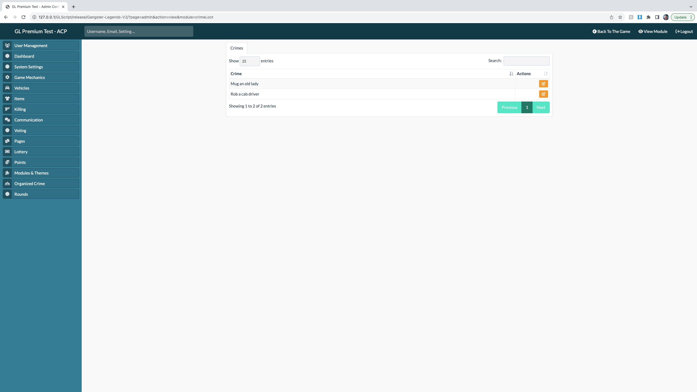
Task: Open the browser Extensions puzzle icon
Action: pos(649,17)
